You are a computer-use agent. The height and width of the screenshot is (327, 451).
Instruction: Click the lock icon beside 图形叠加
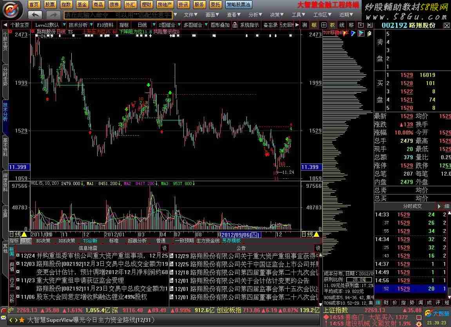tap(235, 25)
